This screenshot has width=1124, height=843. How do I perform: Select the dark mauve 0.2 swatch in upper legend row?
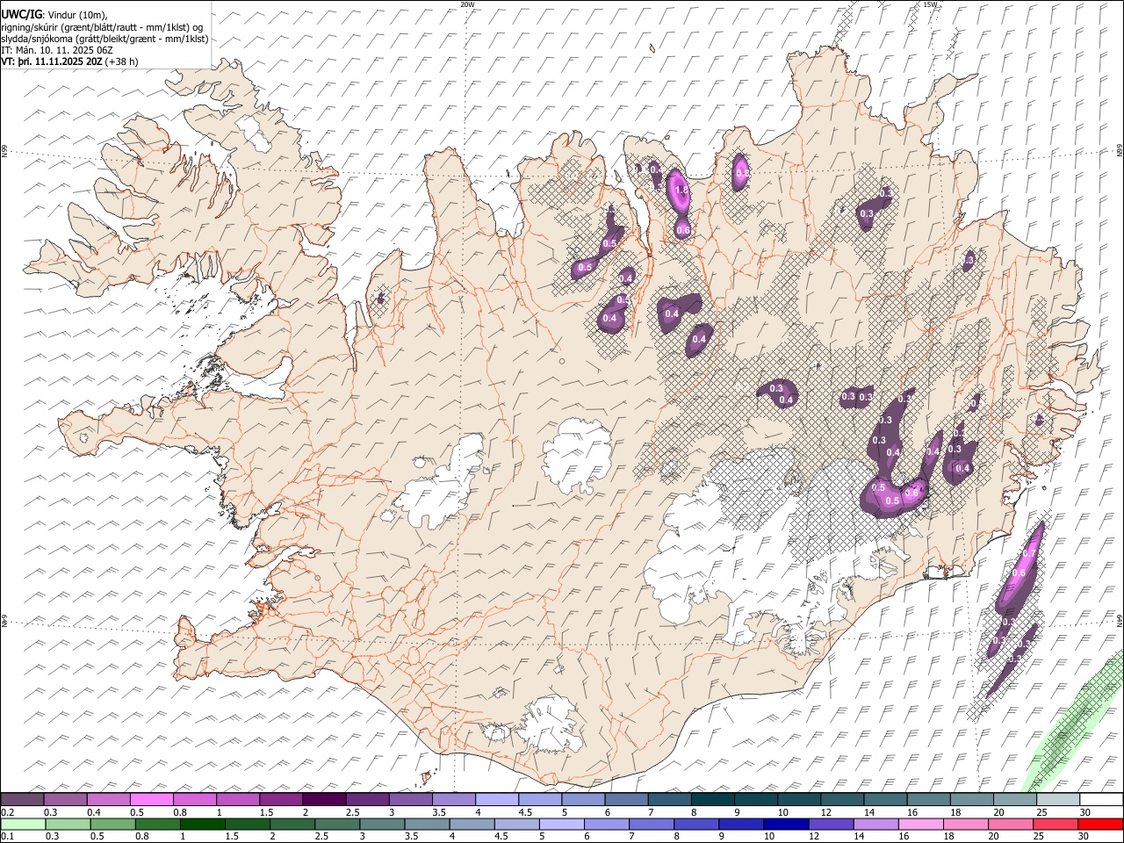(23, 800)
